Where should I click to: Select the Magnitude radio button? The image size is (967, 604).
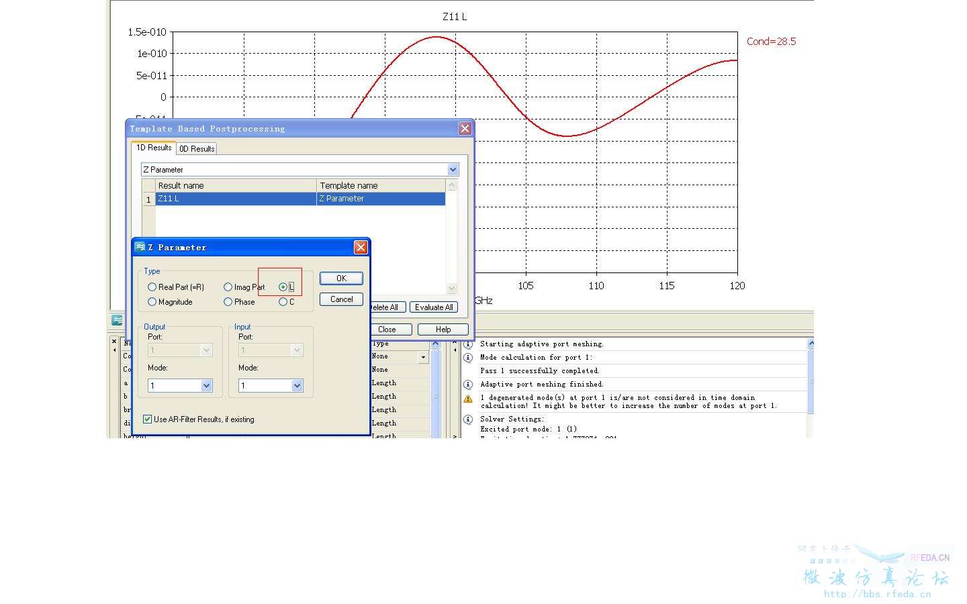tap(152, 302)
